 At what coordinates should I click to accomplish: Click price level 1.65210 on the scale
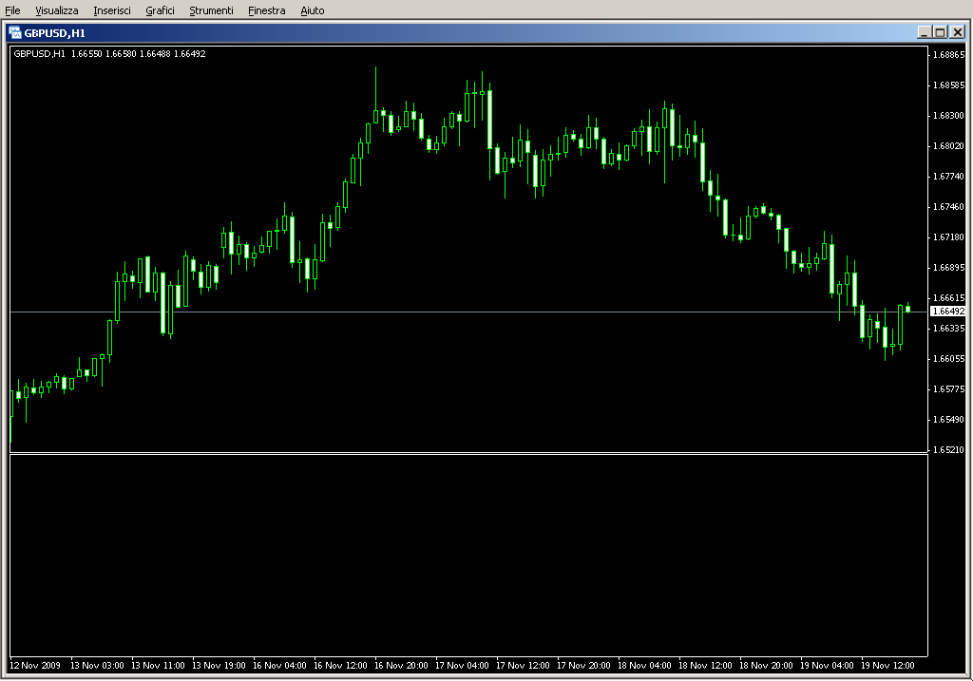point(949,449)
